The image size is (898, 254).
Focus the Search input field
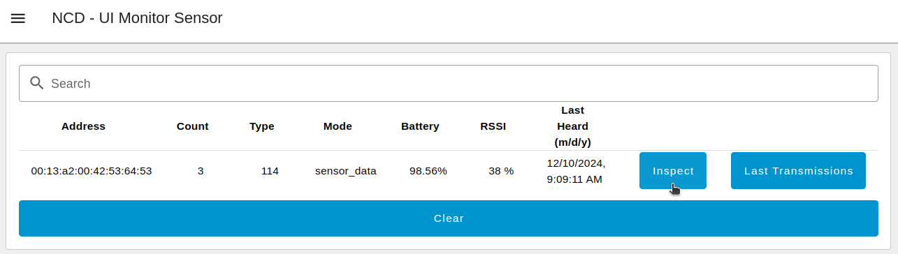(448, 84)
